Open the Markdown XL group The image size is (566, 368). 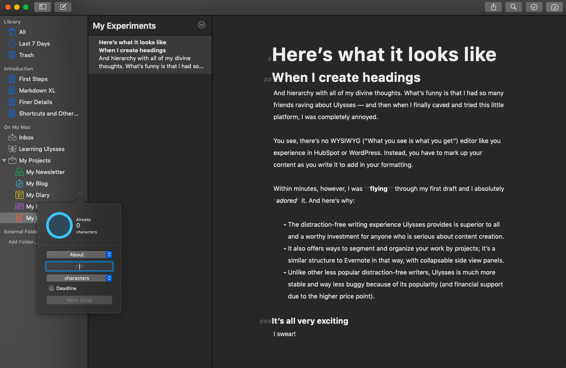coord(37,90)
